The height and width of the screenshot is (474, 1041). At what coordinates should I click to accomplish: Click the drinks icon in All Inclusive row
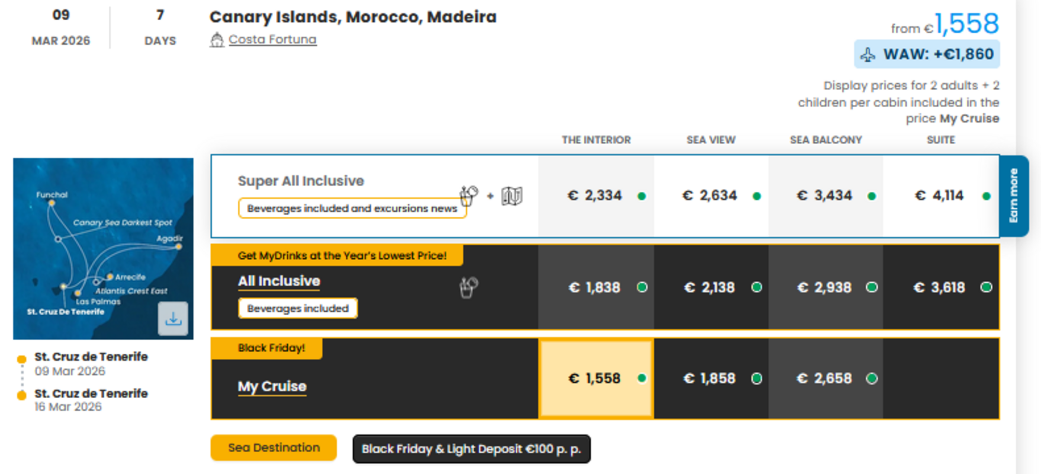click(x=468, y=287)
